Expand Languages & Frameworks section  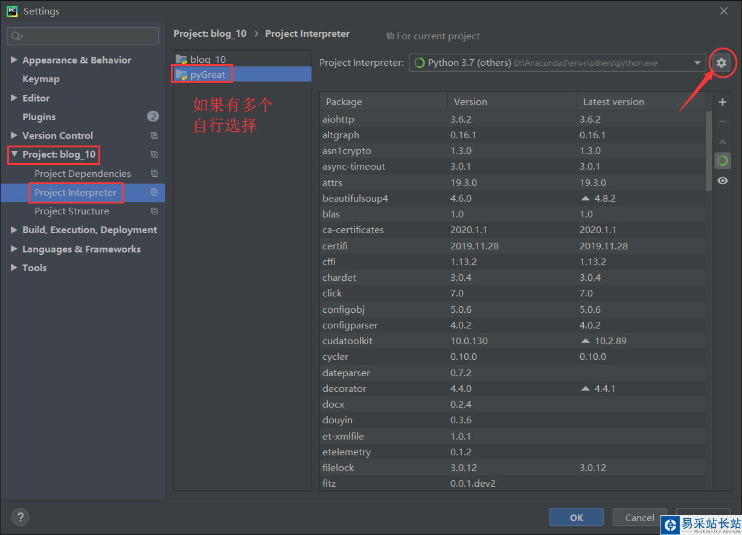14,249
